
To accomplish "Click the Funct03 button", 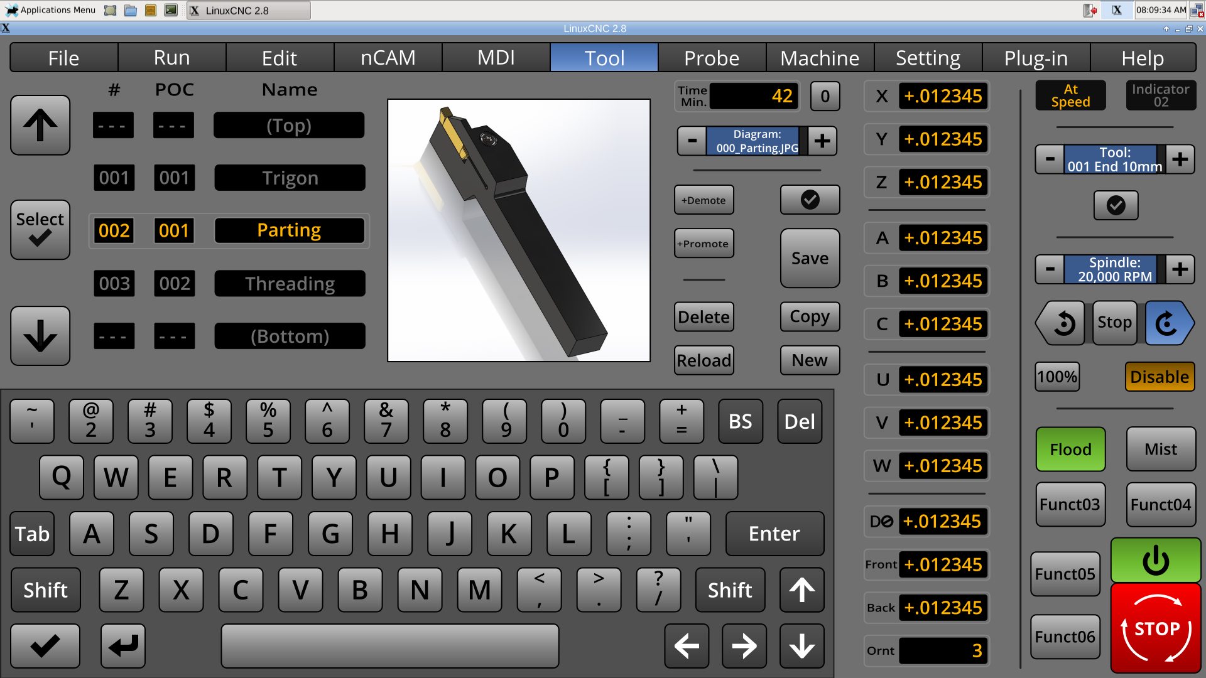I will (1070, 505).
